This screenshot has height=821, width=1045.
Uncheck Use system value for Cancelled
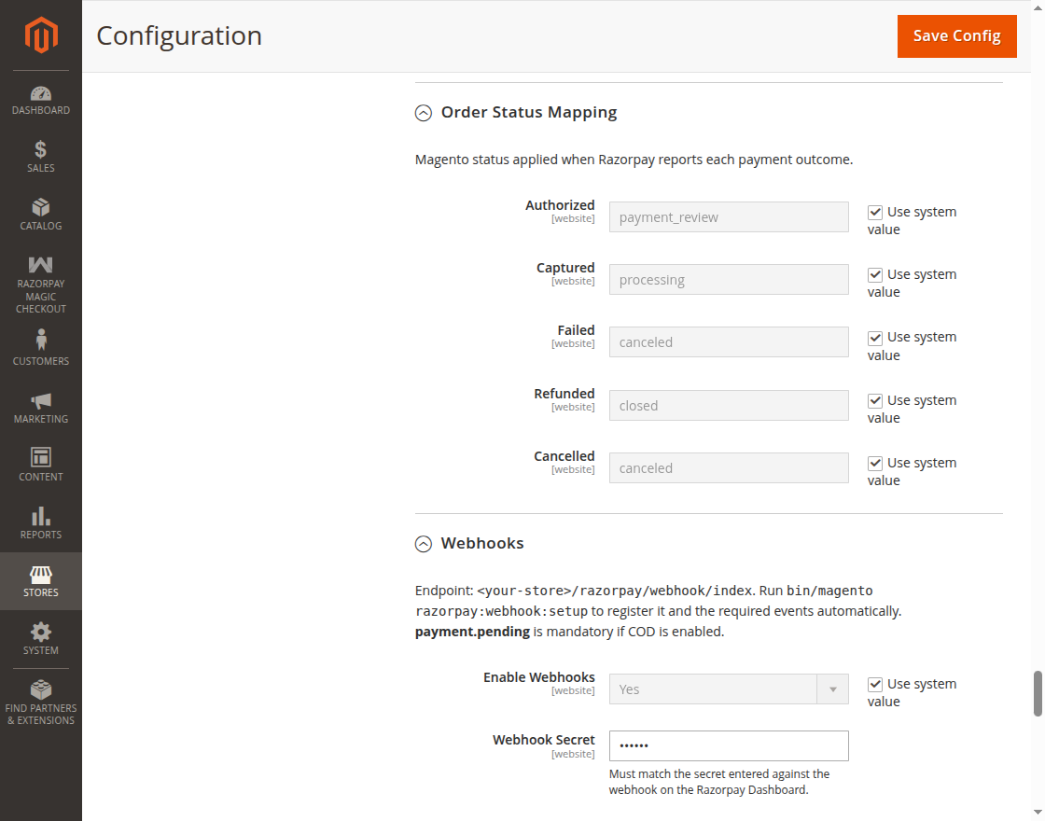pos(875,464)
